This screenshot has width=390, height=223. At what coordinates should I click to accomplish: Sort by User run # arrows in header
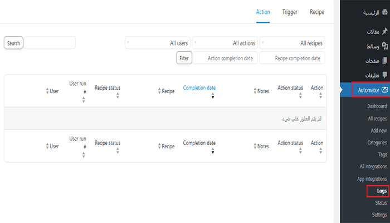[x=84, y=100]
